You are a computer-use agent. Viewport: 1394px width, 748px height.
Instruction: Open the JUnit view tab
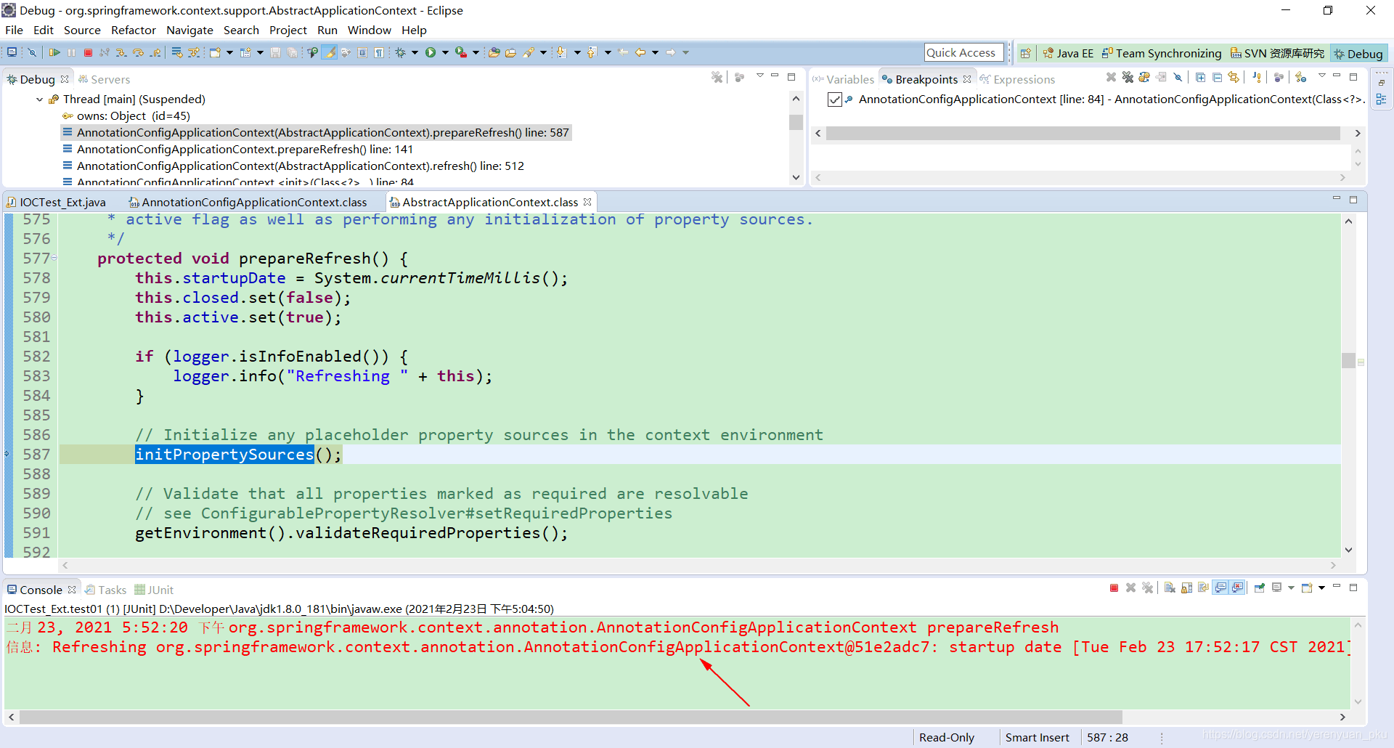[x=154, y=590]
